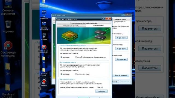This screenshot has height=98, width=175.
Task: Select the Bandicam red record shortcut
Action: tap(44, 83)
